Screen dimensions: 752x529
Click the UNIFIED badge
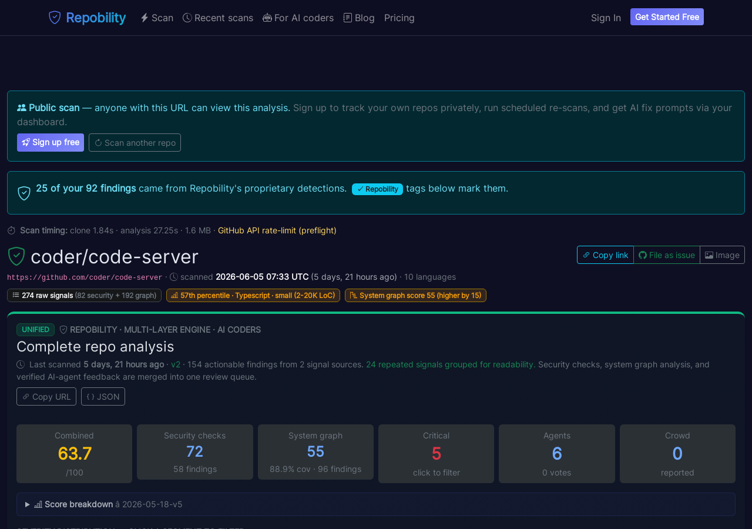(35, 330)
